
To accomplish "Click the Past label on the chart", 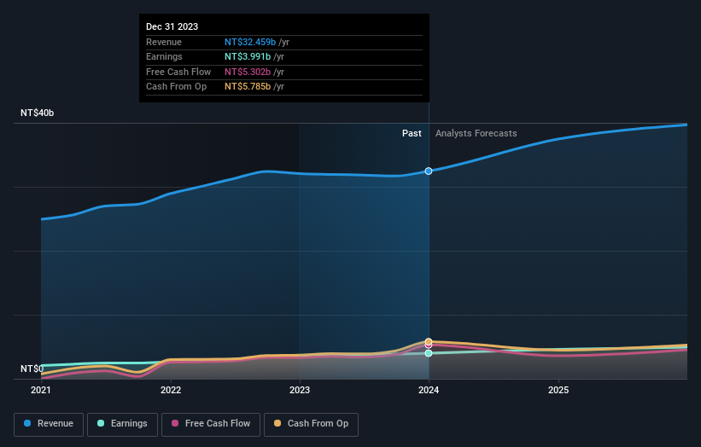I will [x=412, y=133].
